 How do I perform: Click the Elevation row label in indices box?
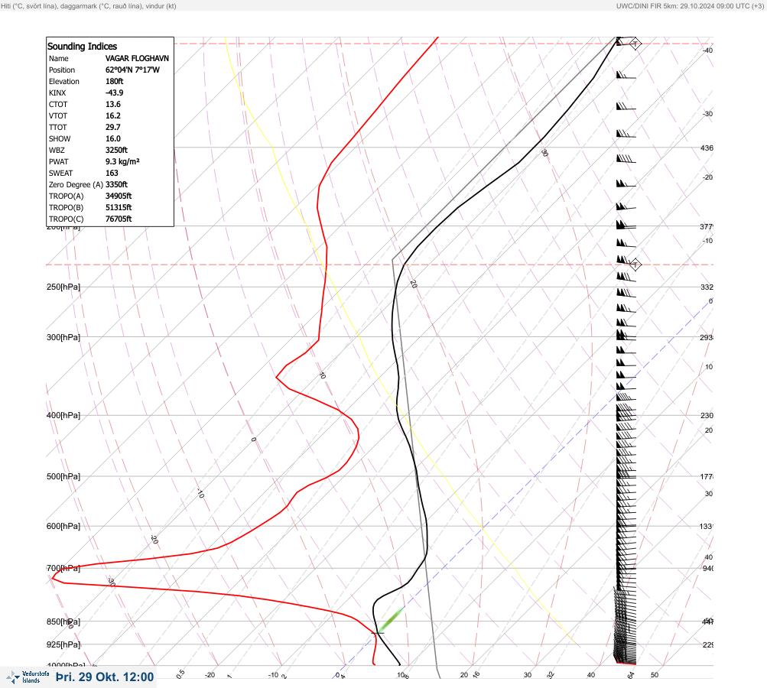click(64, 82)
